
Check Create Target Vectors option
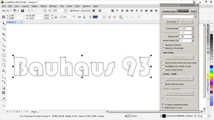163,70
